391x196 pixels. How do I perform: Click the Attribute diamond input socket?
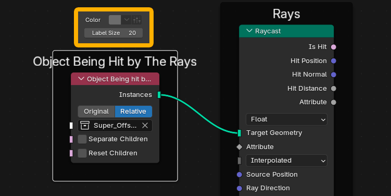(x=239, y=147)
